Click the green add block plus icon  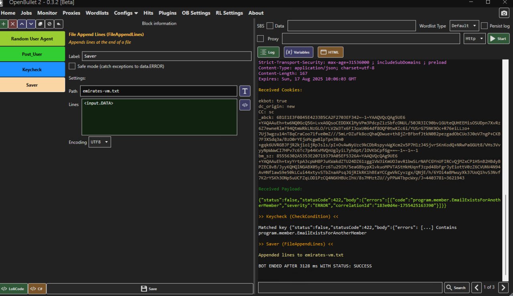point(4,24)
